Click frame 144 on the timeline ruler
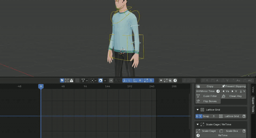 pos(107,86)
